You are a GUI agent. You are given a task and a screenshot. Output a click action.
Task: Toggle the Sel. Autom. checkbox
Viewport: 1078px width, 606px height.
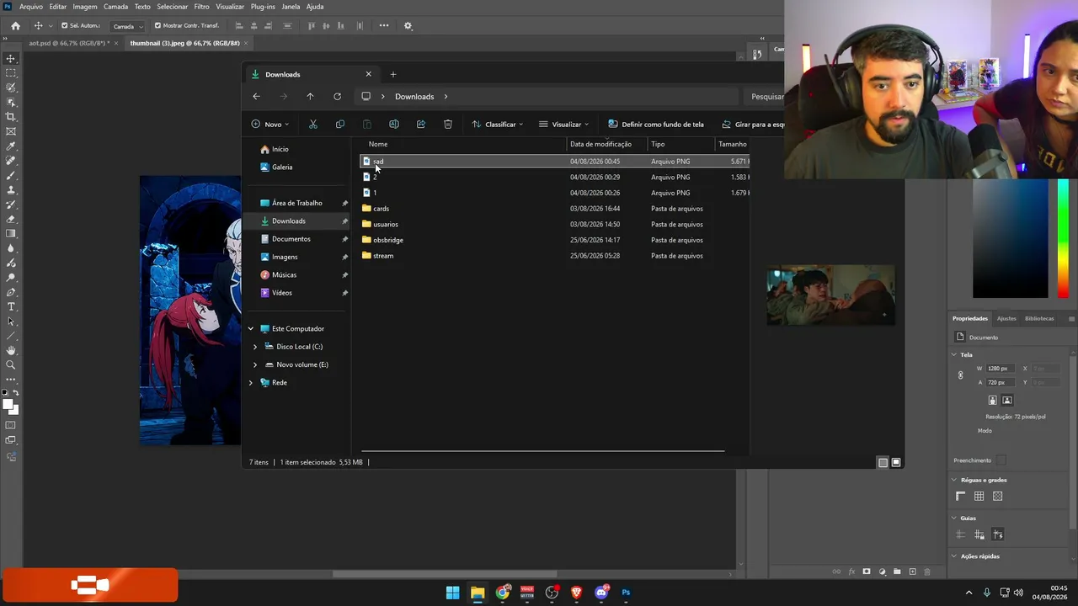tap(65, 25)
